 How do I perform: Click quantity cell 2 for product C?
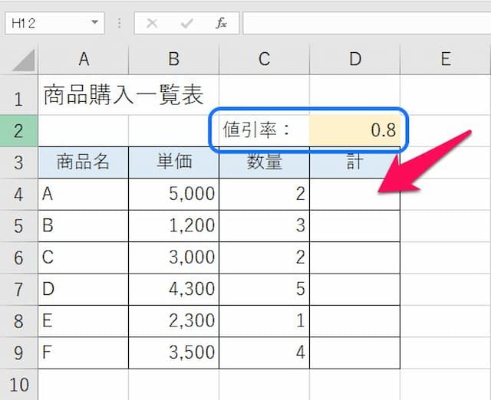tap(264, 257)
